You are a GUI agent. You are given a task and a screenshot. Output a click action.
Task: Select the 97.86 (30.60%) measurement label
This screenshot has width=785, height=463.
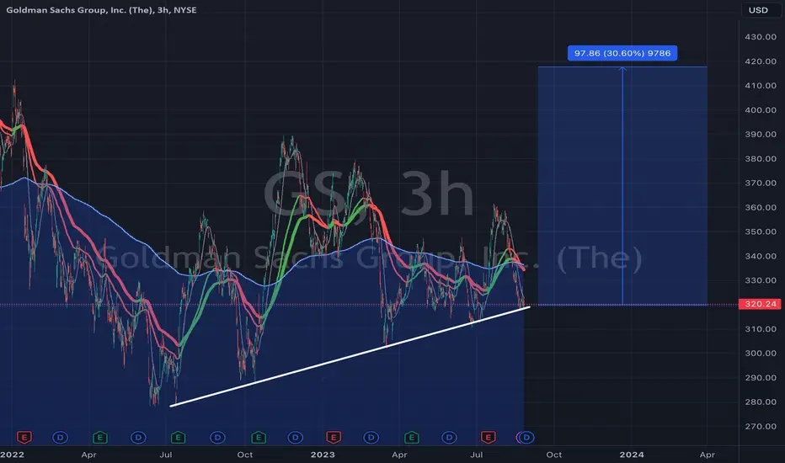[622, 53]
